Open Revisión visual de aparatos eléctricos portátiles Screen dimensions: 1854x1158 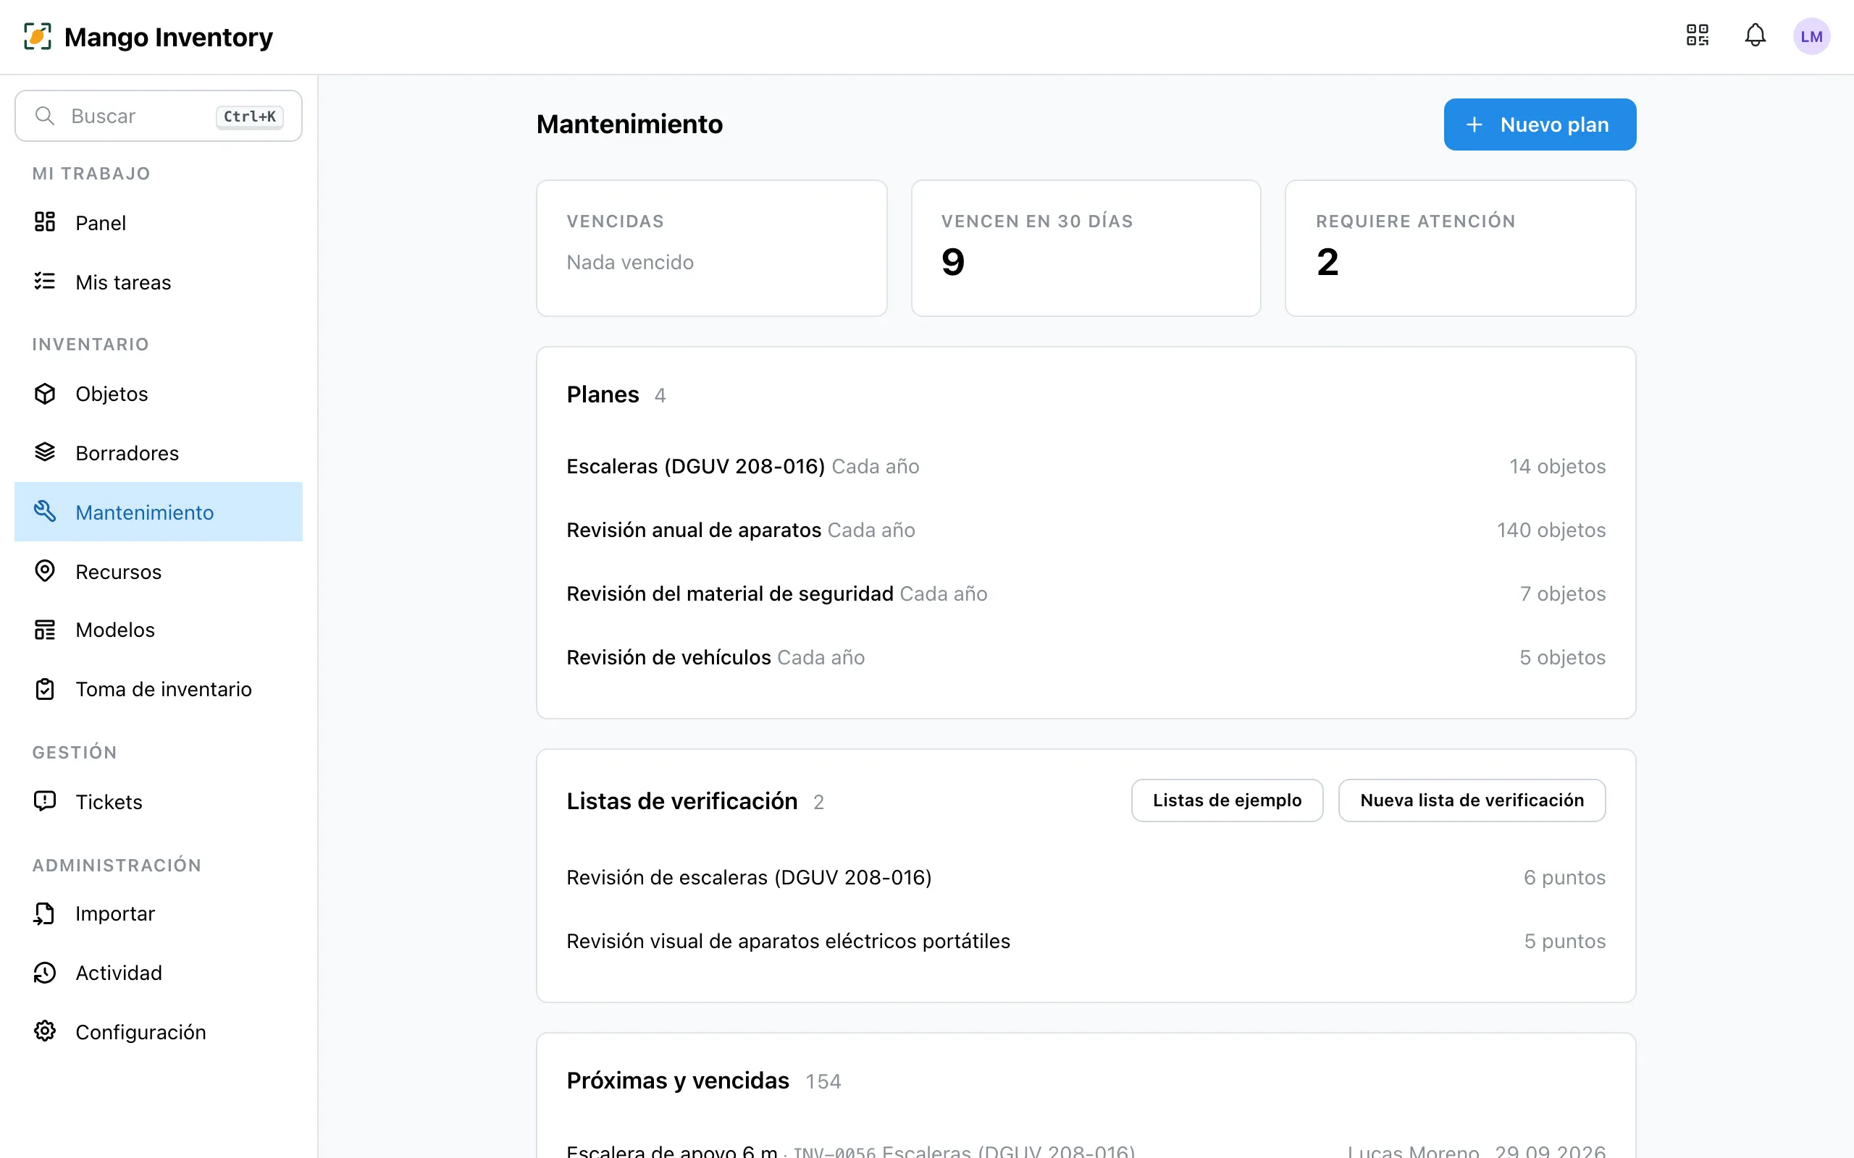pos(1086,940)
